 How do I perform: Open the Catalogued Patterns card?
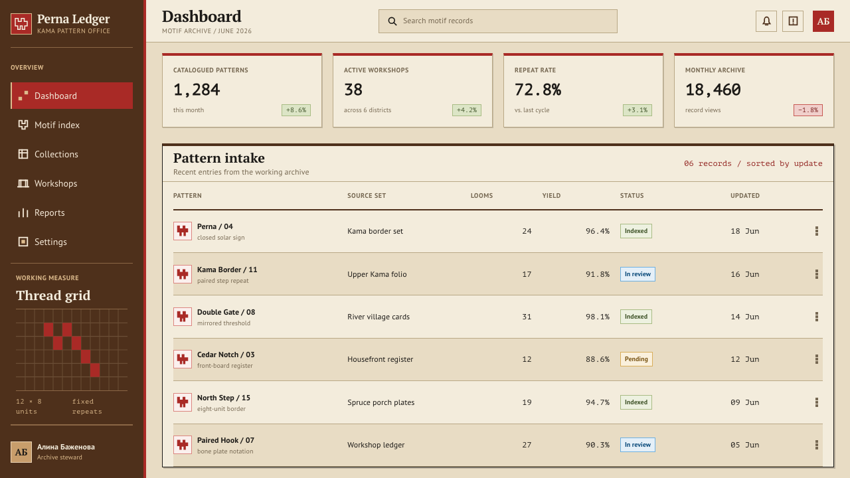click(242, 90)
